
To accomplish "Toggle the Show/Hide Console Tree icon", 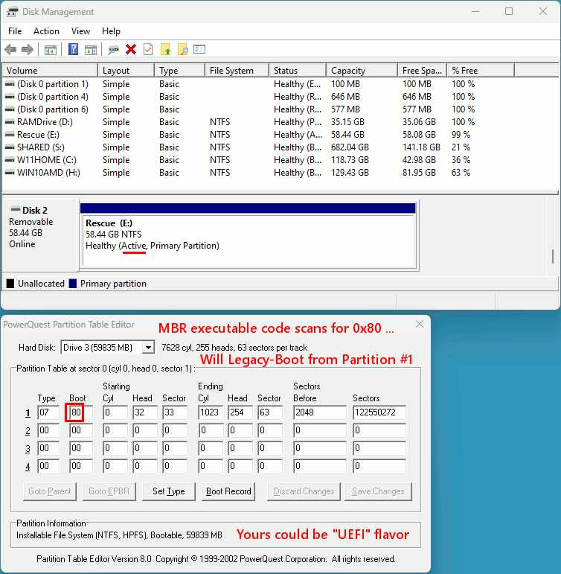I will tap(50, 50).
